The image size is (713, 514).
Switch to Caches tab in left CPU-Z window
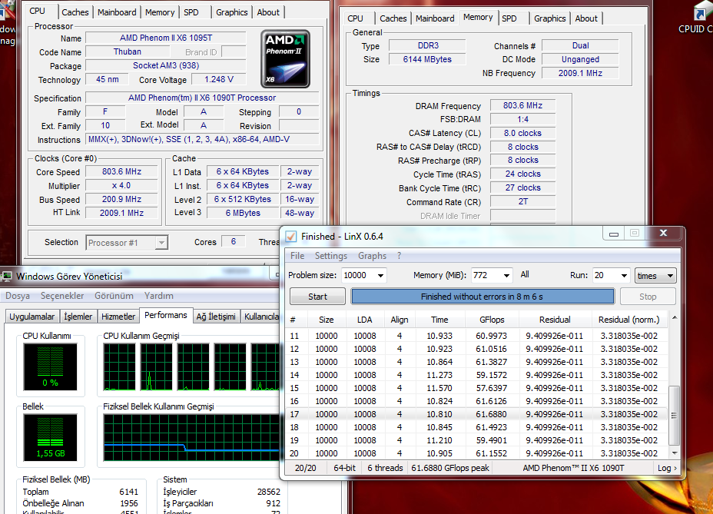[x=75, y=12]
